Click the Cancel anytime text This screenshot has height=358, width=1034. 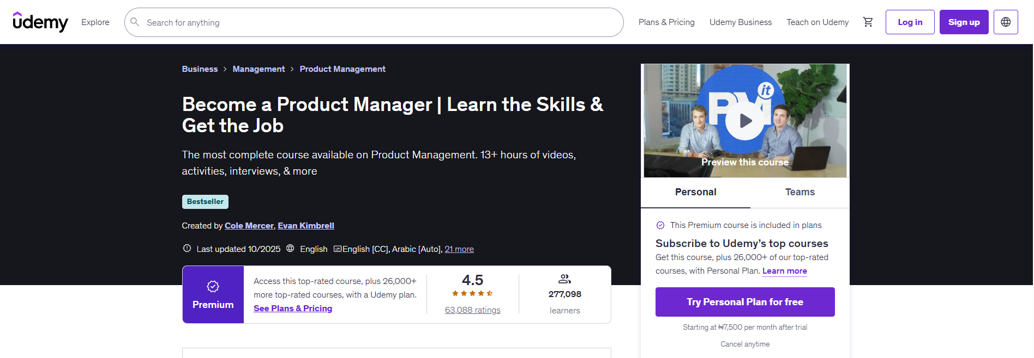(x=745, y=344)
